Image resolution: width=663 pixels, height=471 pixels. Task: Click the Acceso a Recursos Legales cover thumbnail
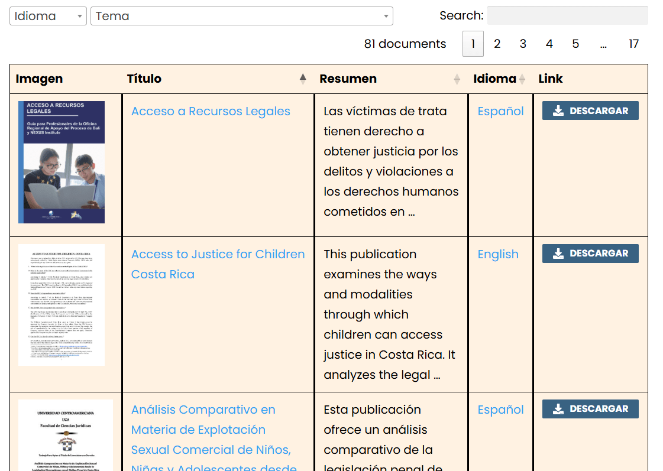point(62,162)
